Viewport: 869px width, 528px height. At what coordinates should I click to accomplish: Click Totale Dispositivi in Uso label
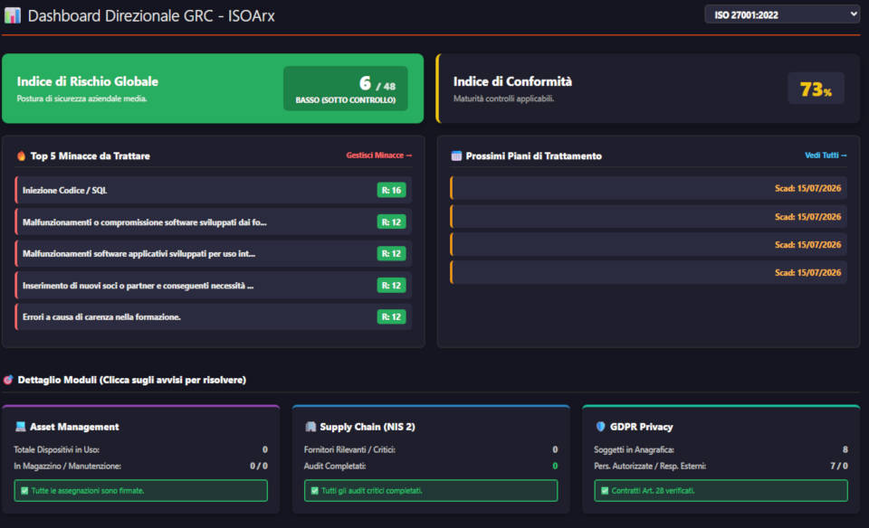(56, 450)
